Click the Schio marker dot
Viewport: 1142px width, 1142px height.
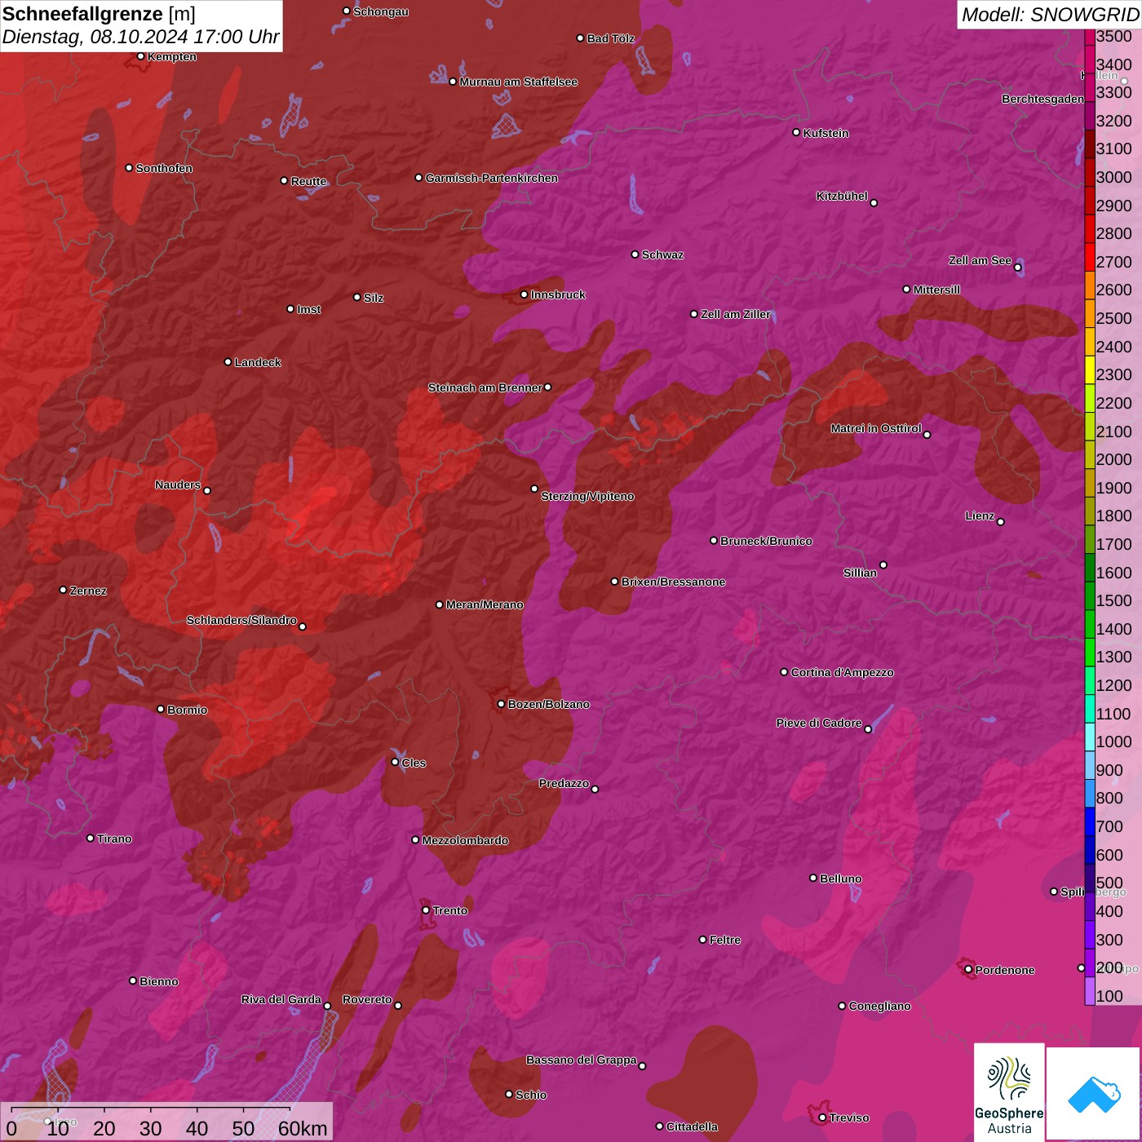tap(509, 1095)
